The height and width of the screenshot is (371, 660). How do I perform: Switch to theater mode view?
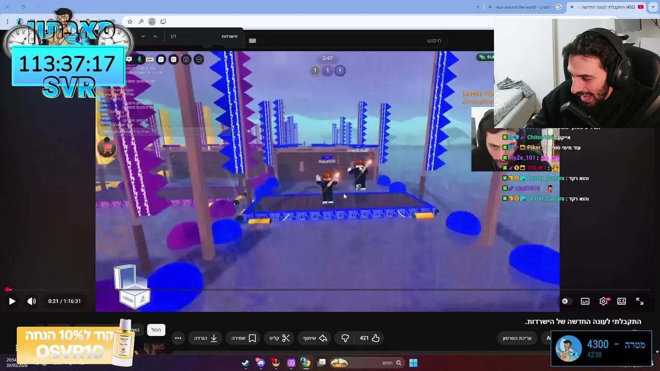(x=622, y=301)
